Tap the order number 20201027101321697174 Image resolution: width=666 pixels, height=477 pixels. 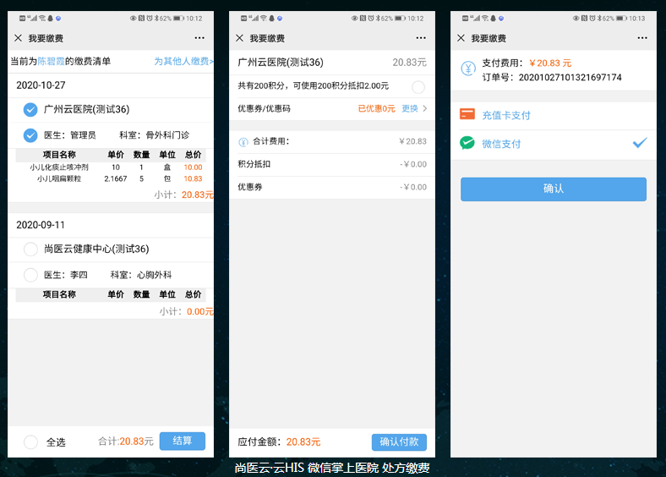(570, 77)
